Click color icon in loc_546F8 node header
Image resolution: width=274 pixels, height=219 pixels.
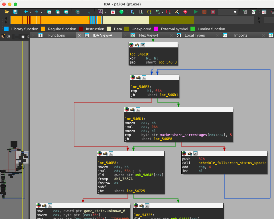pos(100,154)
